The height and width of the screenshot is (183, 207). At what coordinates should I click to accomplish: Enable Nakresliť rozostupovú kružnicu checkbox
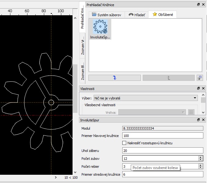click(x=124, y=143)
